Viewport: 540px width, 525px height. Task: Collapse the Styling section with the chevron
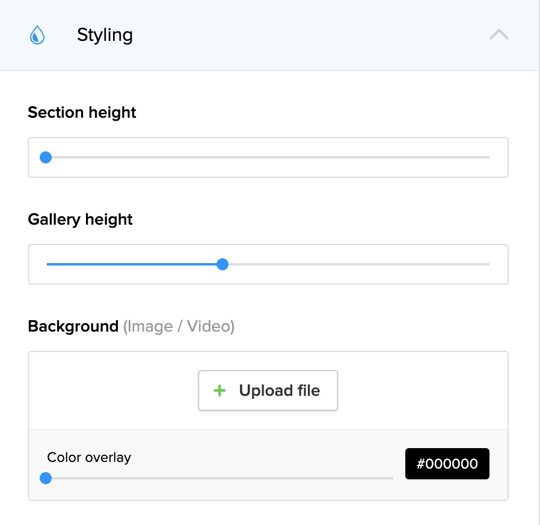point(499,35)
